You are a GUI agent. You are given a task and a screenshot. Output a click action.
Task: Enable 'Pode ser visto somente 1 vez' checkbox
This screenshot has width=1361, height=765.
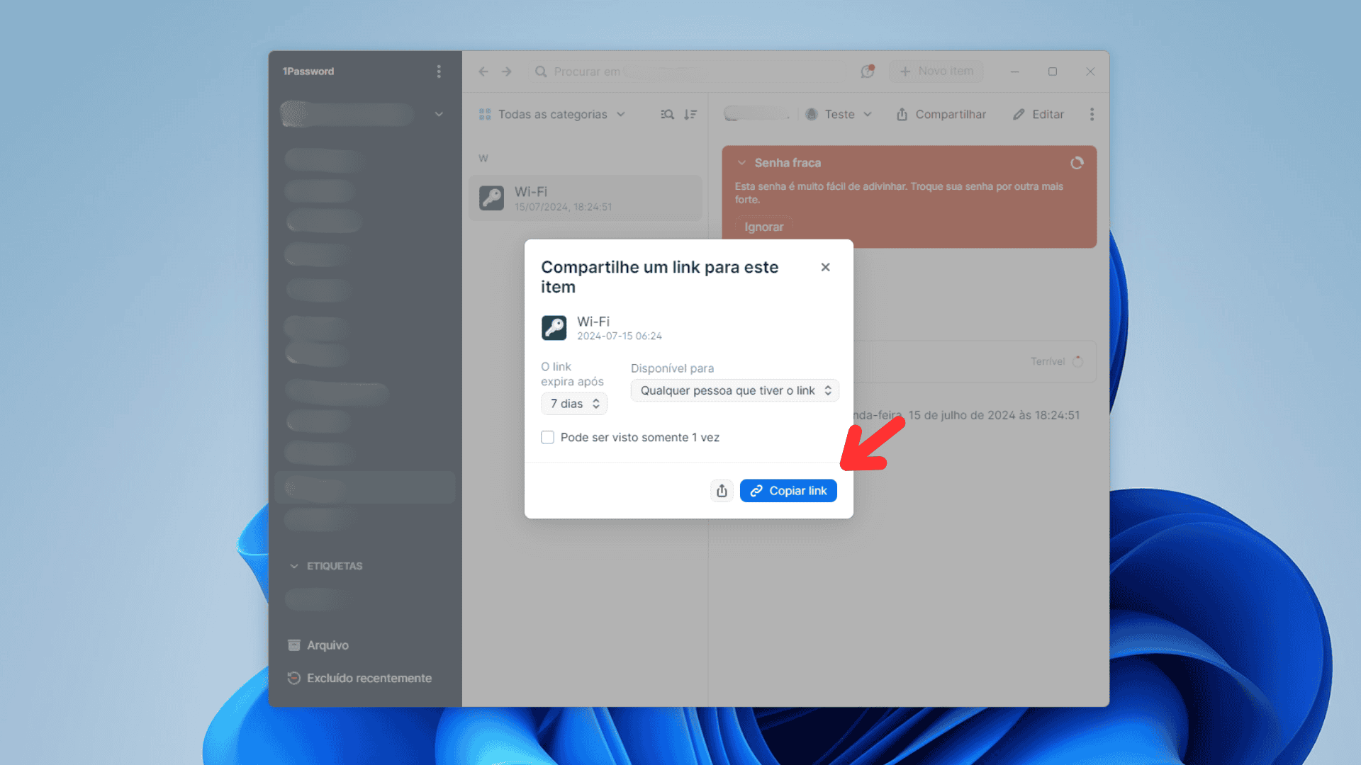547,437
